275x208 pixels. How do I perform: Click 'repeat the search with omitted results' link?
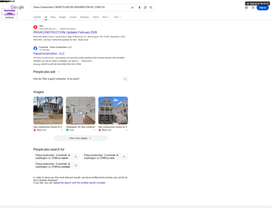pos(79,183)
